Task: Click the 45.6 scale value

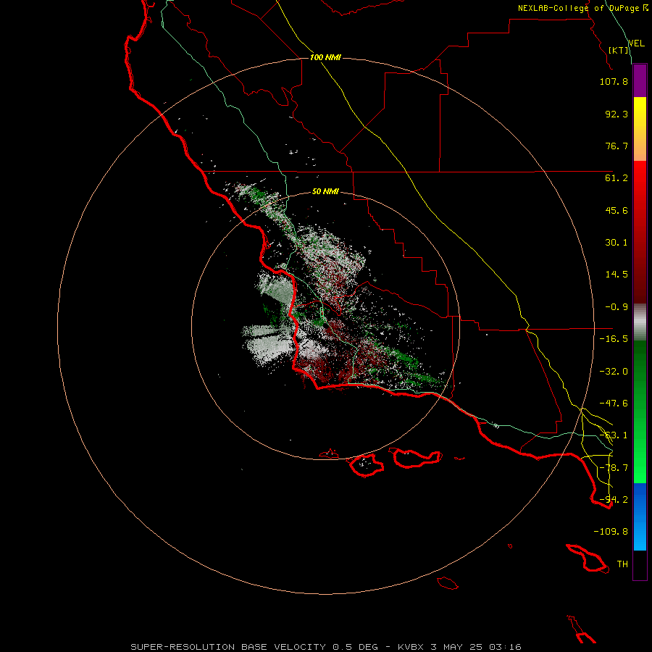Action: [x=617, y=210]
